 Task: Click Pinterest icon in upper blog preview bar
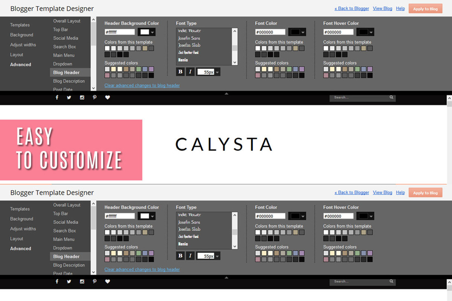pos(95,97)
